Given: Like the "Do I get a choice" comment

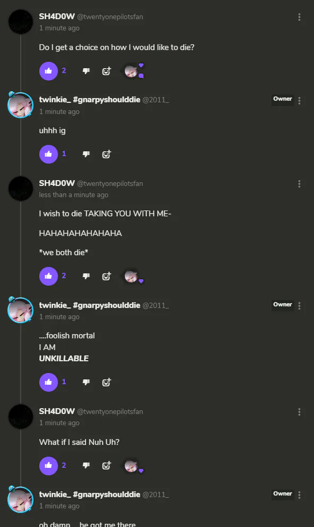Looking at the screenshot, I should 48,71.
